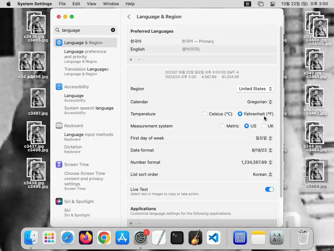The width and height of the screenshot is (334, 251).
Task: Remove preferred language with minus button
Action: 139,59
